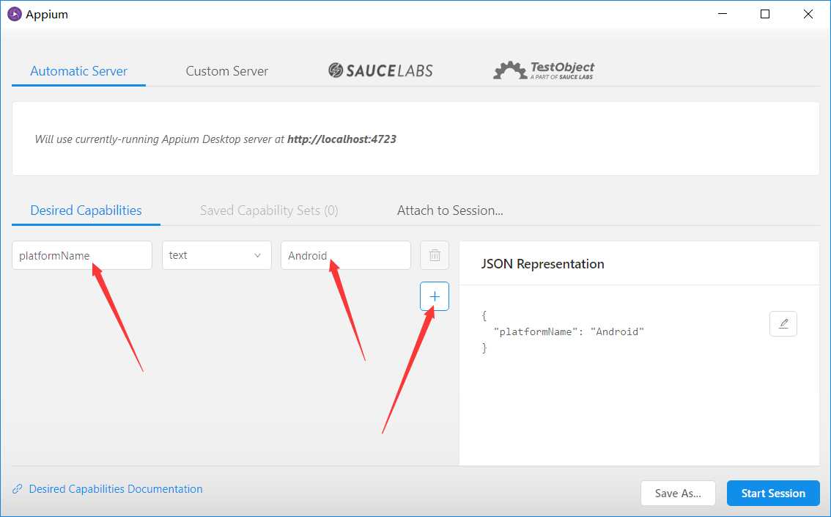Click the capability value field Android
Screen dimensions: 831x517
tap(346, 255)
